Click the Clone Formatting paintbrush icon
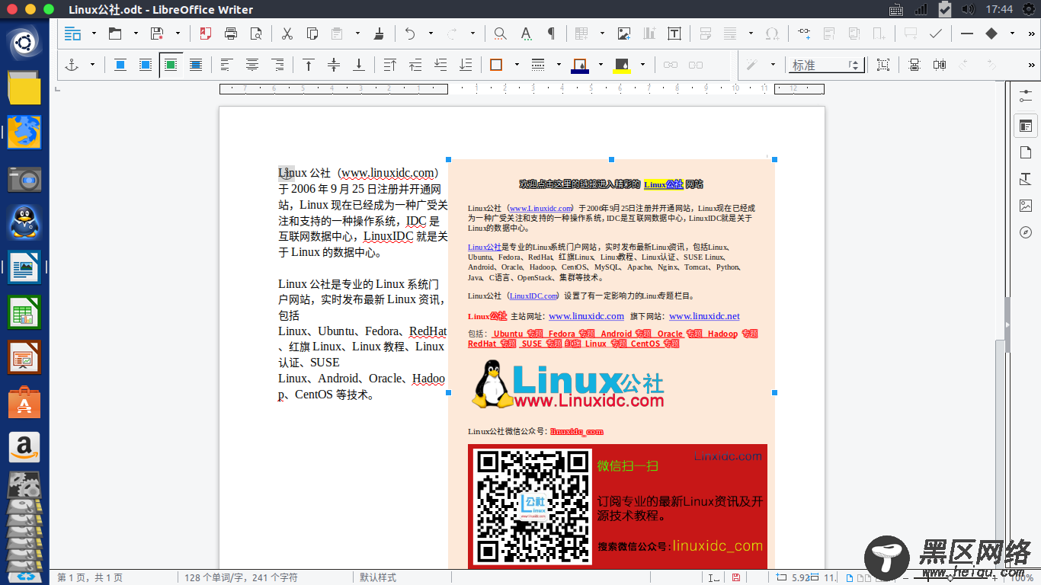The height and width of the screenshot is (585, 1041). point(379,34)
